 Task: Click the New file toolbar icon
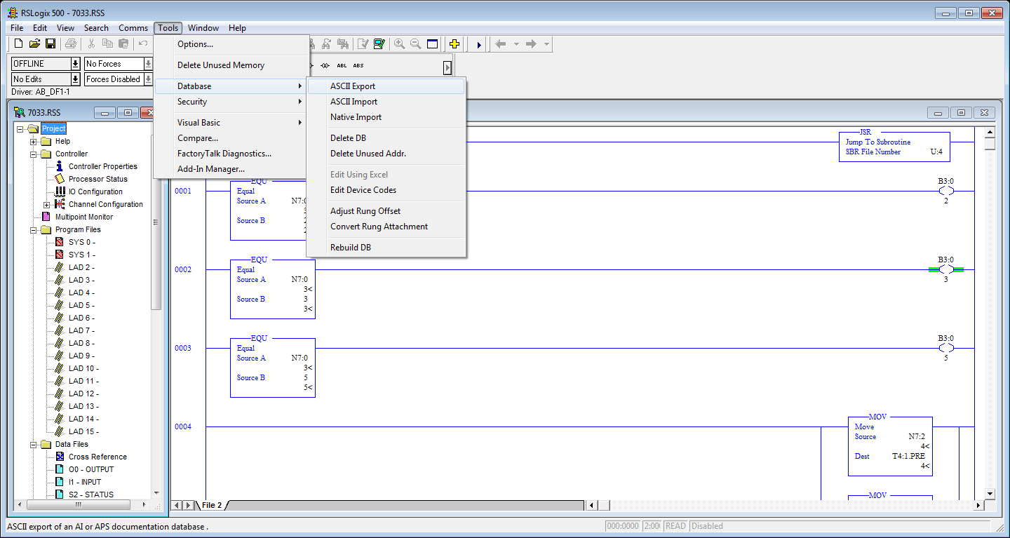coord(19,43)
